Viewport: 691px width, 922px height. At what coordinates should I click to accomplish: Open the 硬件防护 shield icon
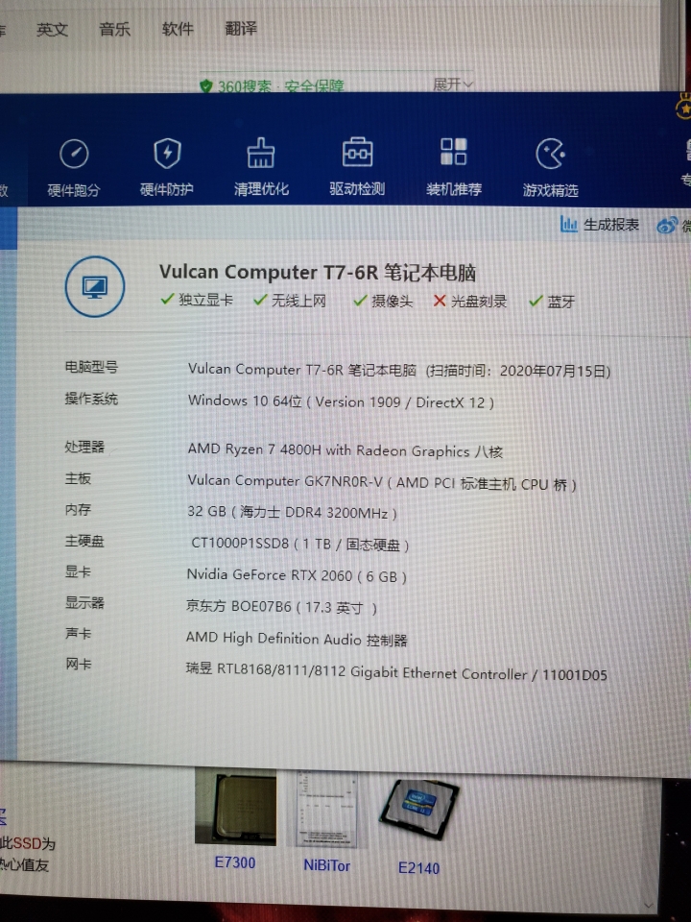(167, 154)
